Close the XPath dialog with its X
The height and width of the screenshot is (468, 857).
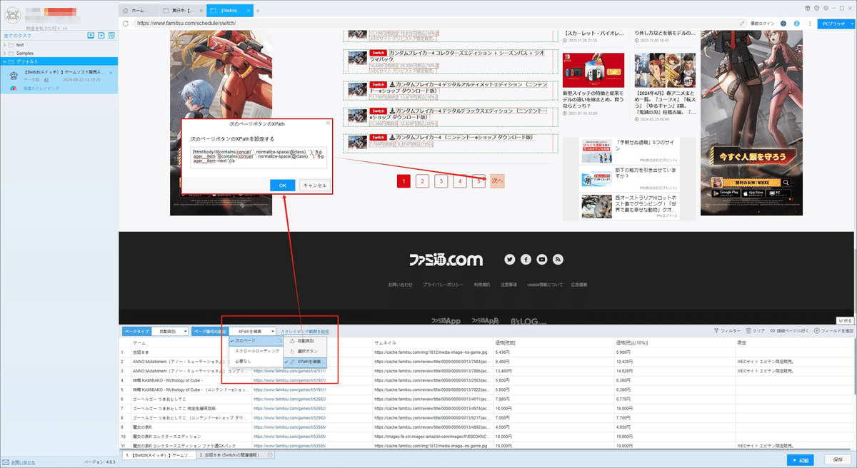328,123
